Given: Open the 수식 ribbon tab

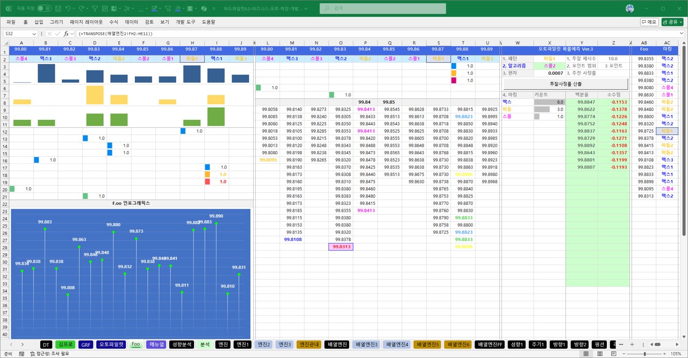Looking at the screenshot, I should [113, 22].
